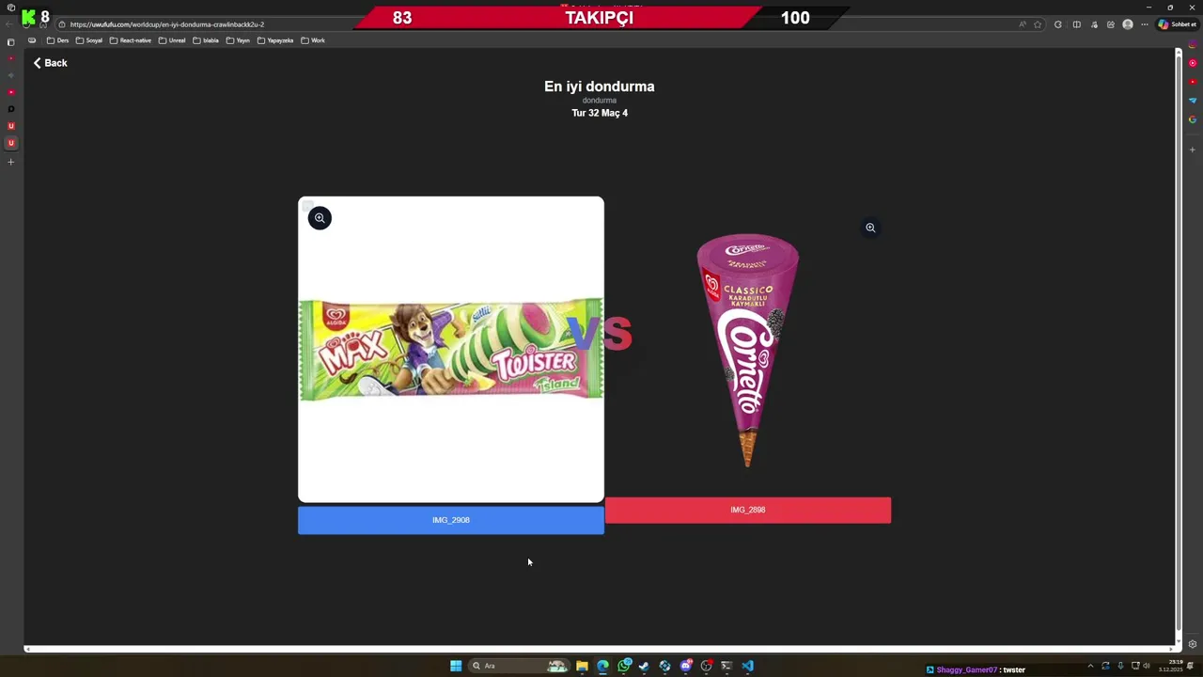
Task: Open Telegram icon in the Edge sidebar
Action: (x=1193, y=101)
